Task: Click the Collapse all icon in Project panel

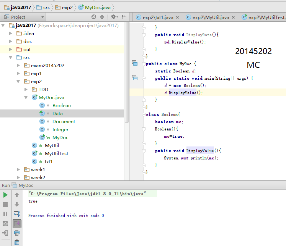Action: [102, 17]
